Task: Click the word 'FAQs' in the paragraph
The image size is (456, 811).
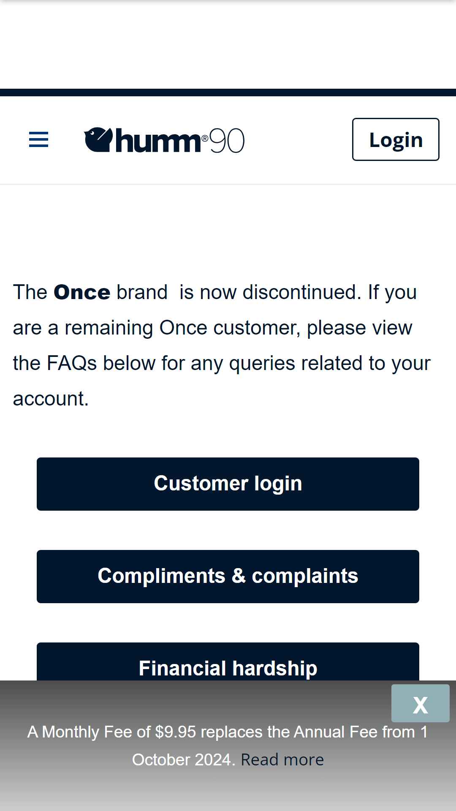Action: pos(72,363)
